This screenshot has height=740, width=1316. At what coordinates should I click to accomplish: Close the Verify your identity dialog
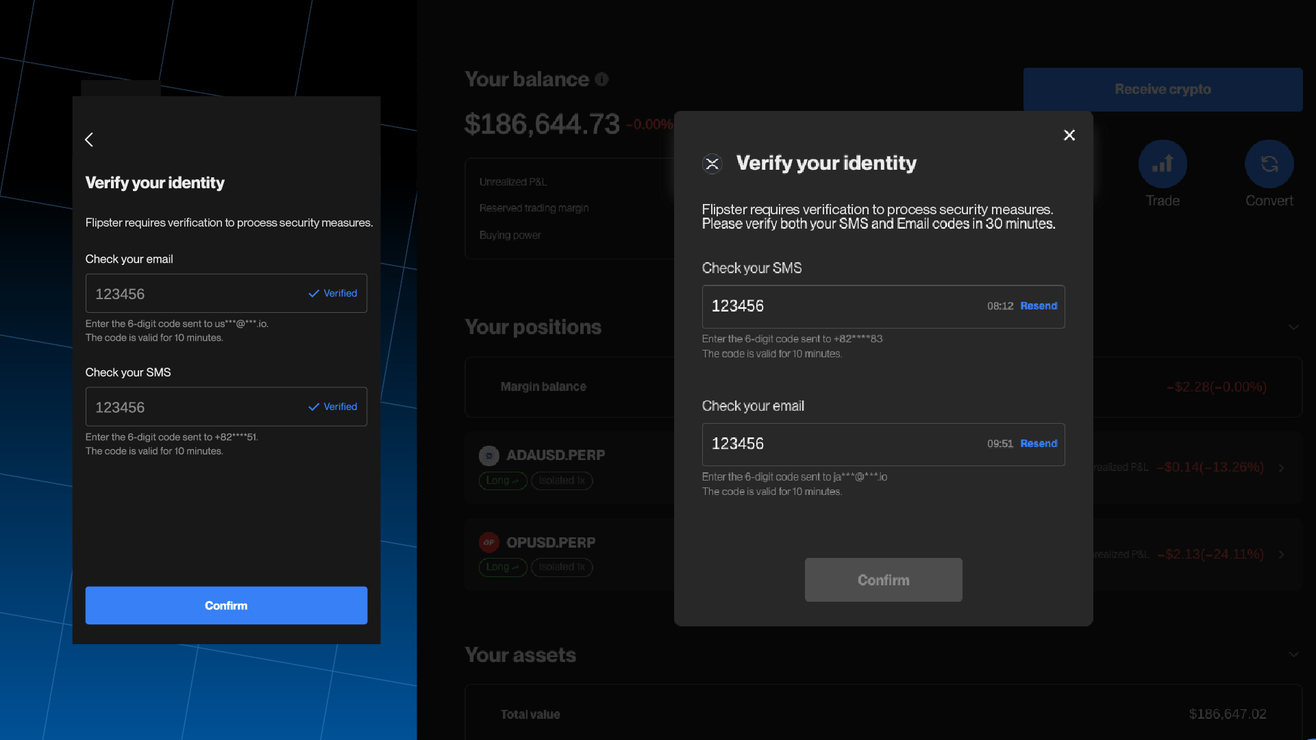coord(1069,135)
